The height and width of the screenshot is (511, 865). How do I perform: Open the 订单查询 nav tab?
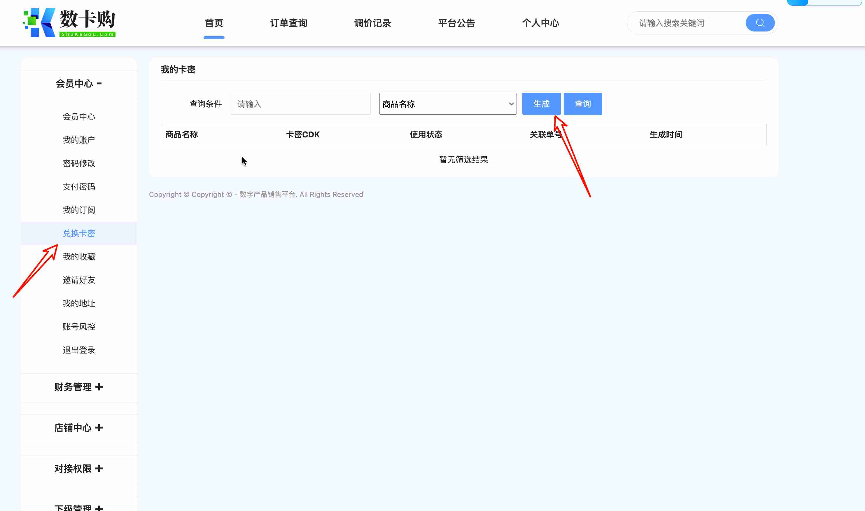tap(288, 23)
